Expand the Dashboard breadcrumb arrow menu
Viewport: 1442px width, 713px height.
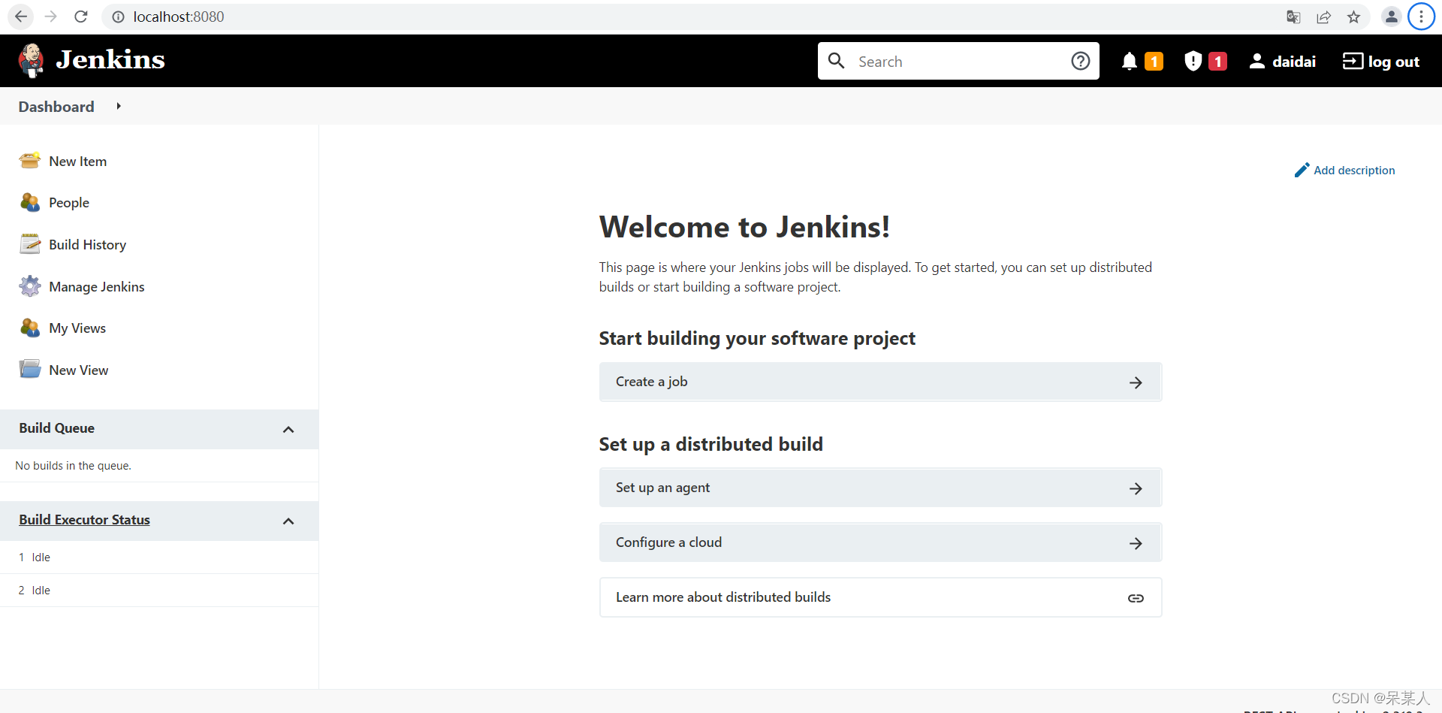point(119,107)
